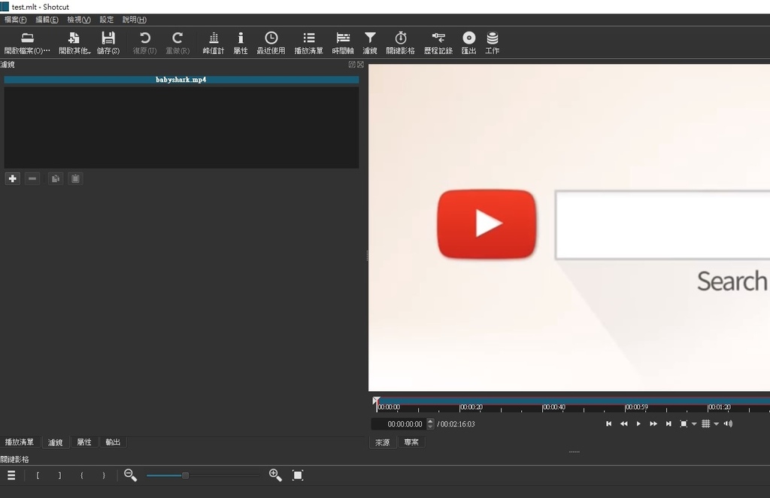
Task: Open the player volume control
Action: pos(728,424)
